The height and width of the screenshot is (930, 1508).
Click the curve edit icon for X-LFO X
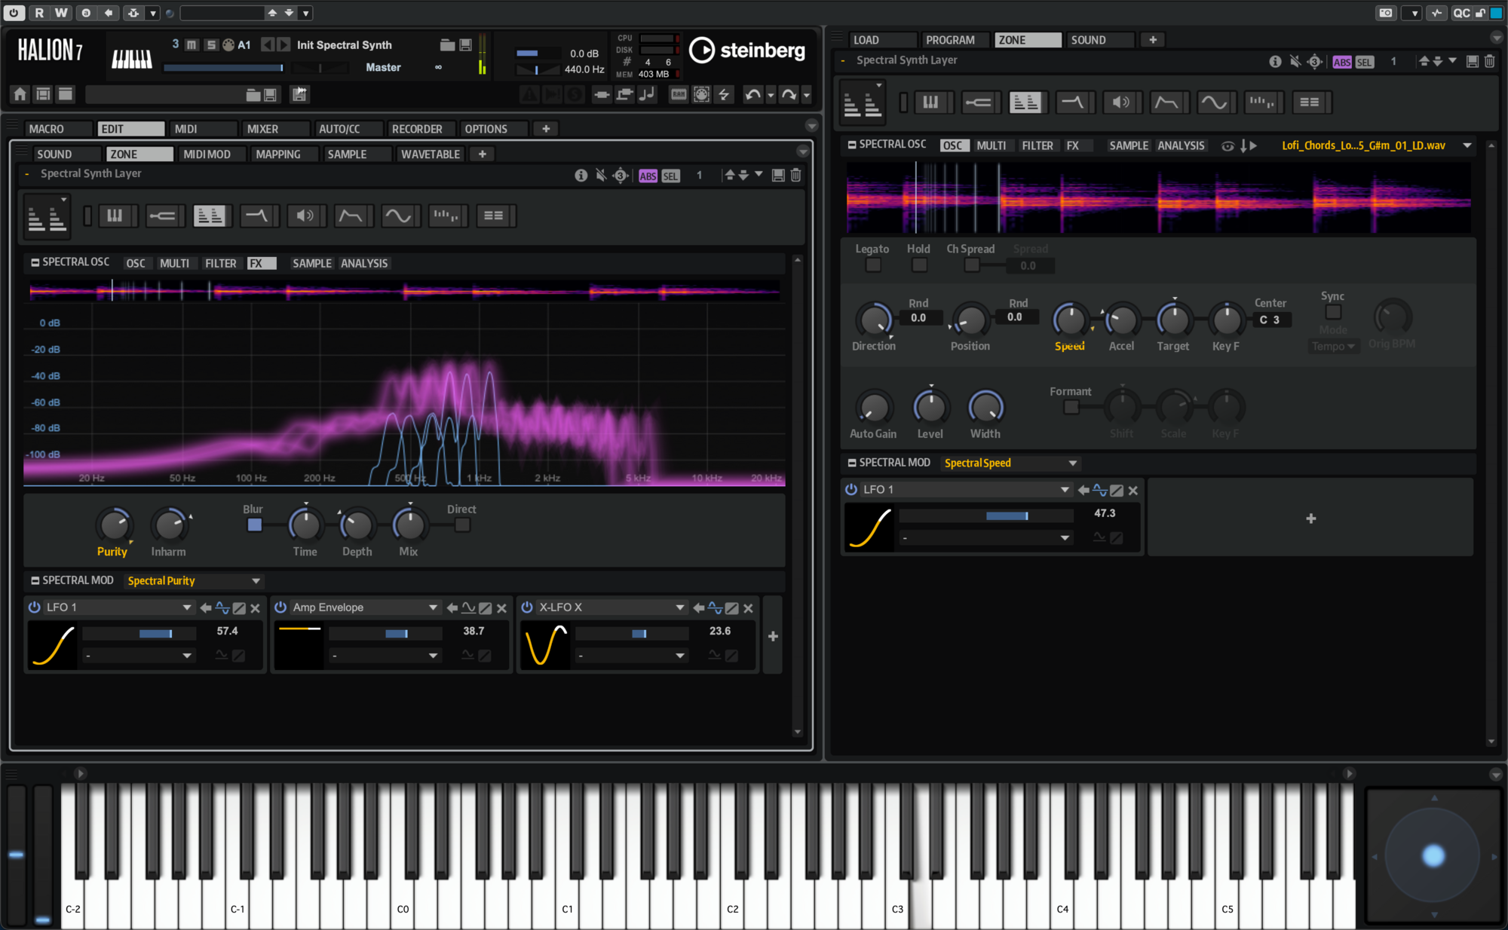(x=731, y=608)
